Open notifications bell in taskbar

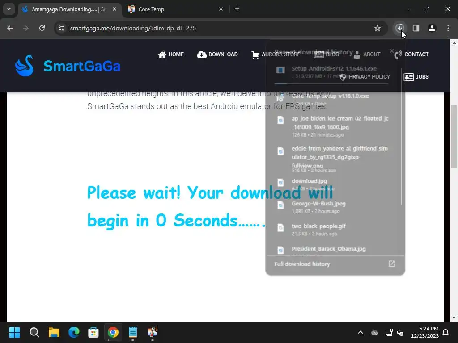pos(445,332)
